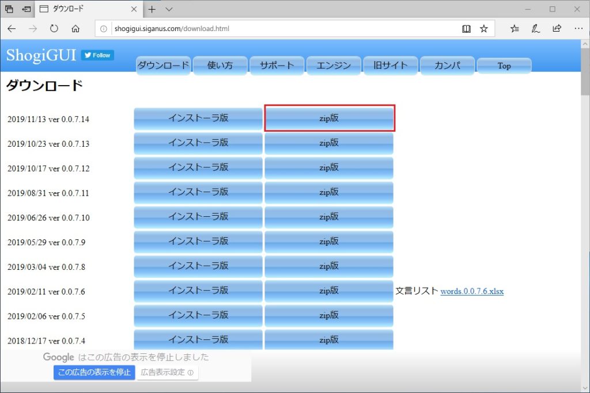Open the words.0.0.7.6.xlsx link
This screenshot has width=590, height=393.
472,291
